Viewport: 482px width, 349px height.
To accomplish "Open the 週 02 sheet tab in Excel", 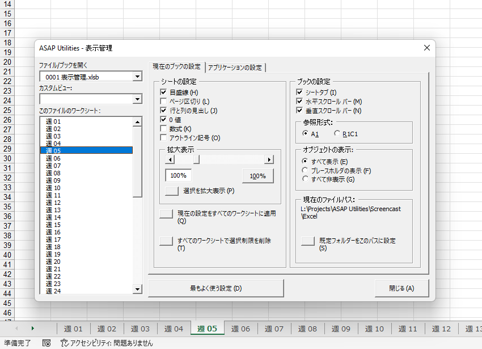I will 107,329.
